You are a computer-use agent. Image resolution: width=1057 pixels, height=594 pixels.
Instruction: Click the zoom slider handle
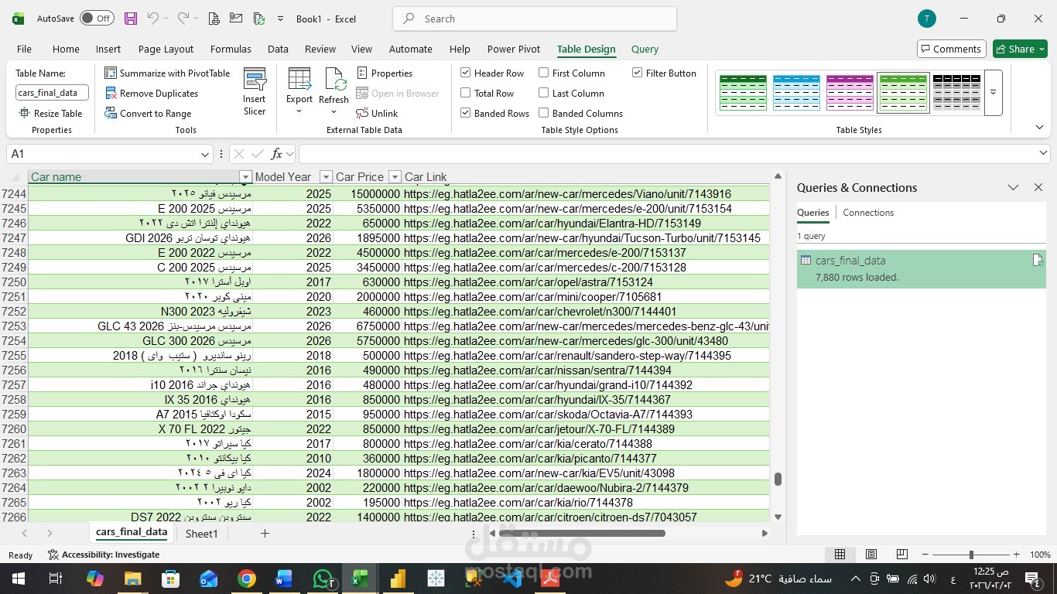point(971,555)
